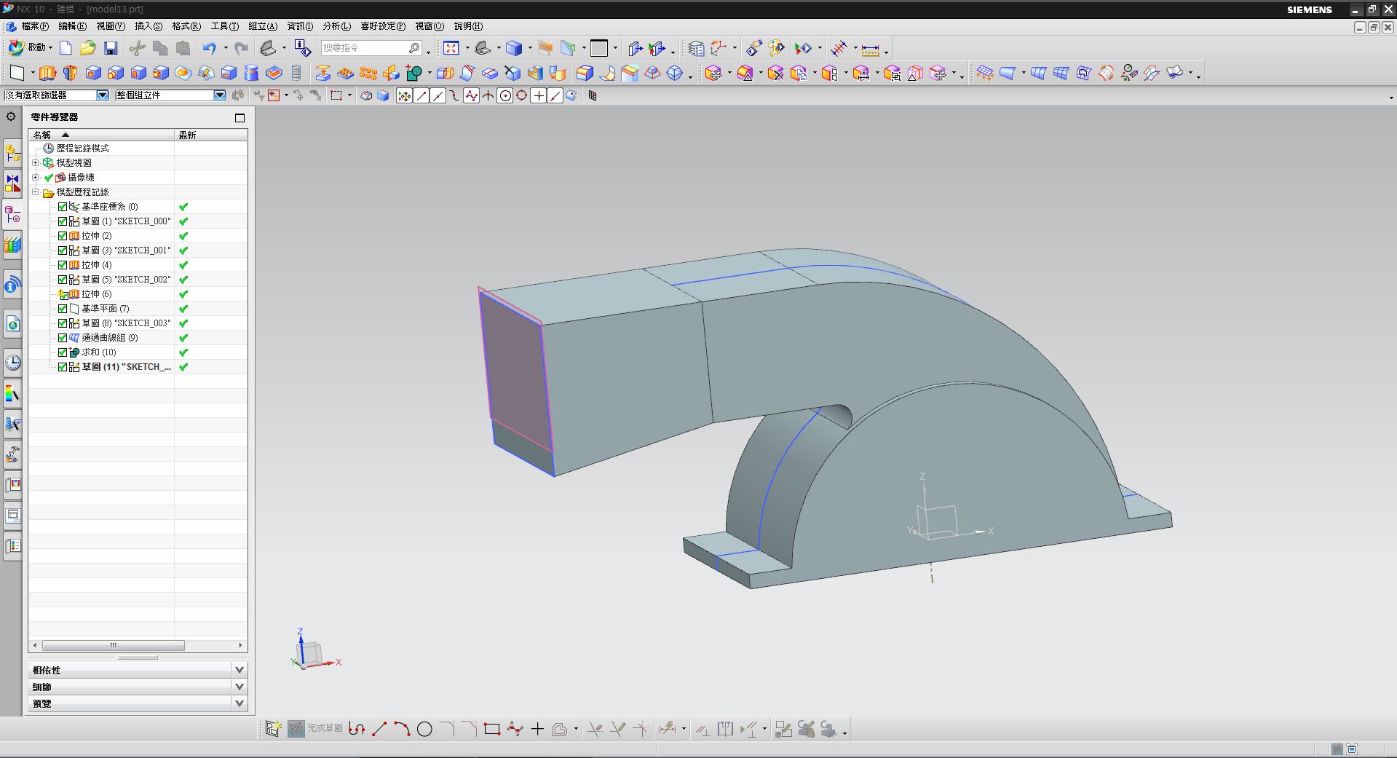Viewport: 1397px width, 758px height.
Task: Select the Profile sketch curve tool
Action: 356,729
